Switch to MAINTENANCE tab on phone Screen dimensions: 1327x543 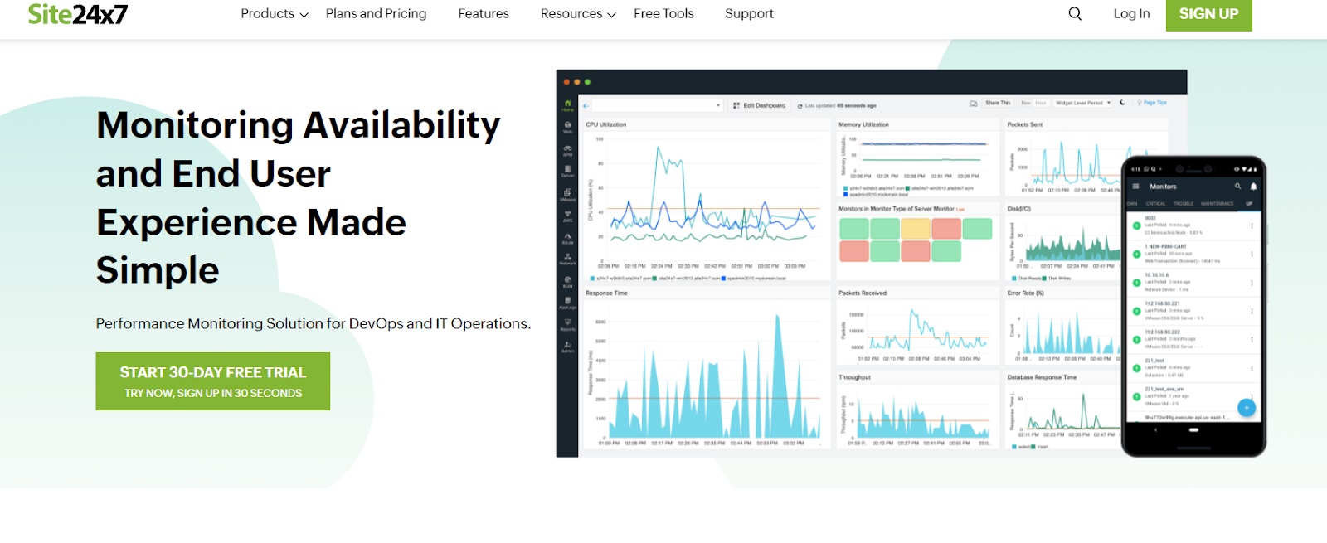coord(1218,203)
